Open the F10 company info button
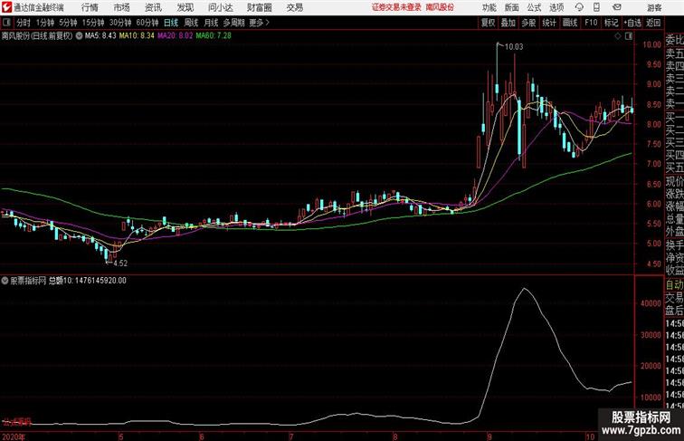This screenshot has height=441, width=684. coord(591,23)
